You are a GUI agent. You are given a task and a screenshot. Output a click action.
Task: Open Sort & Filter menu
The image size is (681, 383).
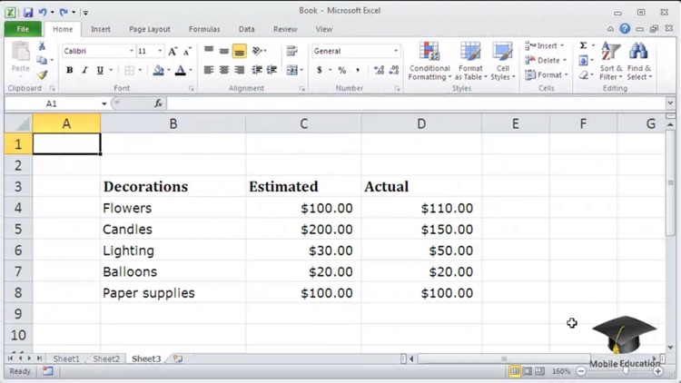611,61
